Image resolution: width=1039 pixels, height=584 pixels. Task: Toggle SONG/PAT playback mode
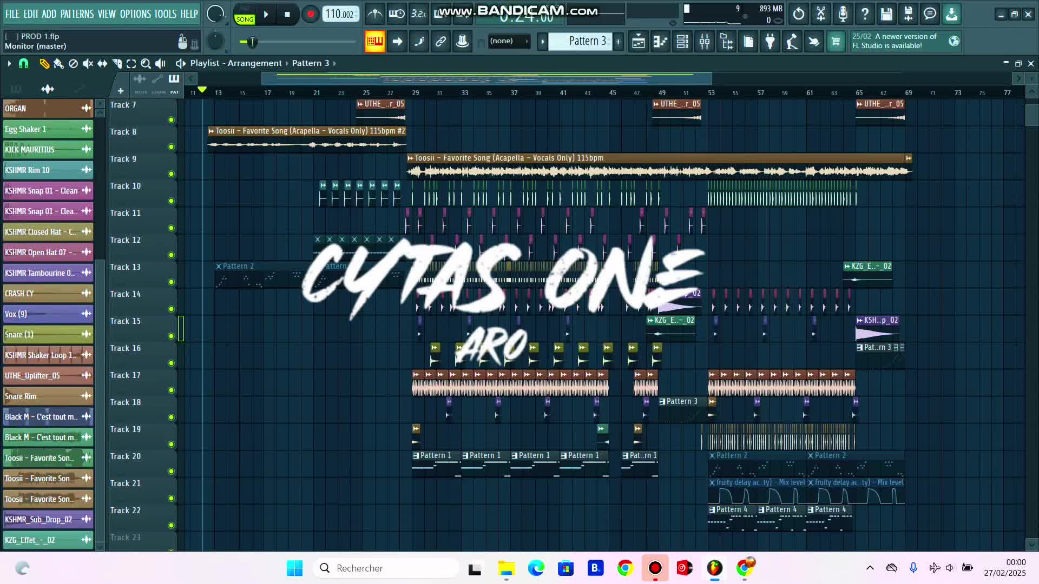(245, 15)
